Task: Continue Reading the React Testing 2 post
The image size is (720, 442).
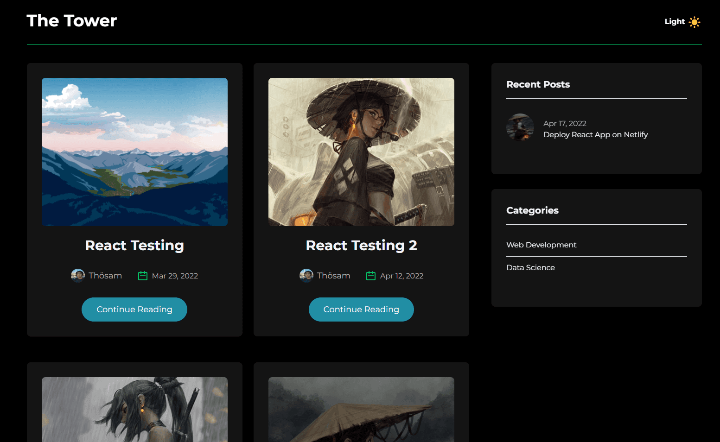Action: (361, 309)
